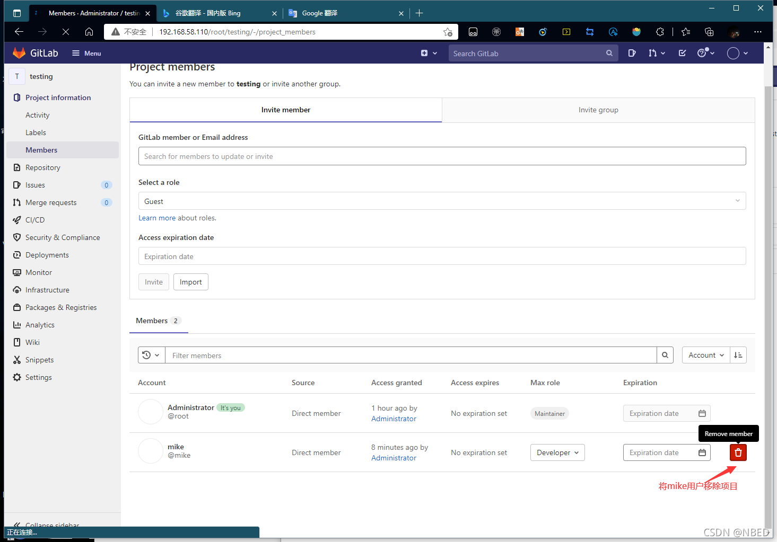Open calendar icon in Administrator's expiration field
The width and height of the screenshot is (777, 542).
point(702,413)
